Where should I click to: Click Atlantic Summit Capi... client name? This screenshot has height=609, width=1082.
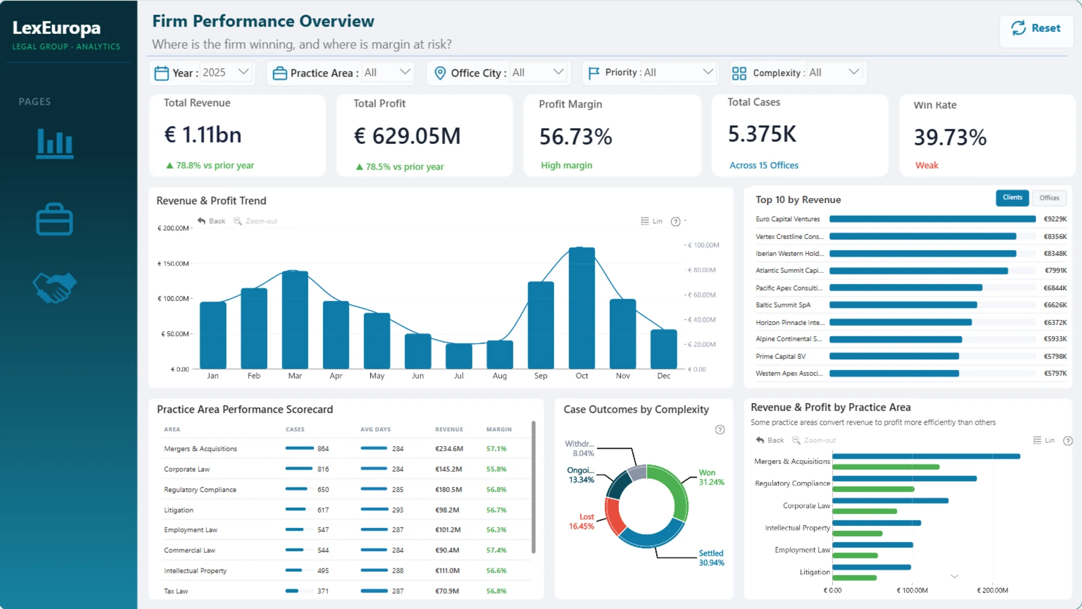790,271
